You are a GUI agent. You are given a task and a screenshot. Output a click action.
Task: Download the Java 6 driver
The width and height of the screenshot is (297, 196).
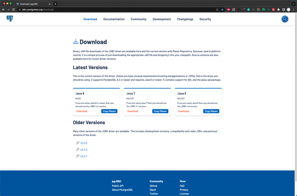pos(184,111)
